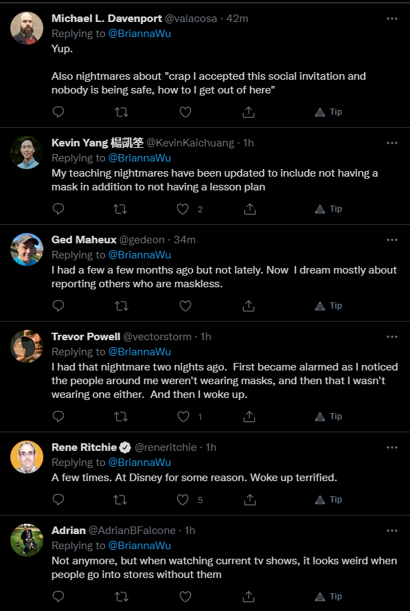
Task: View Trevor Powell's profile picture
Action: [27, 346]
